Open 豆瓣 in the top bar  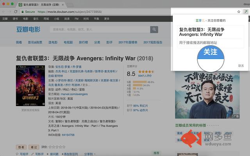(x=5, y=19)
